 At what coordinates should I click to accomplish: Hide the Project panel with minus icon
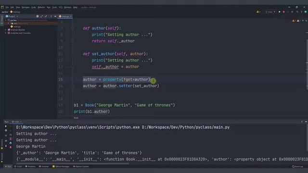point(55,16)
